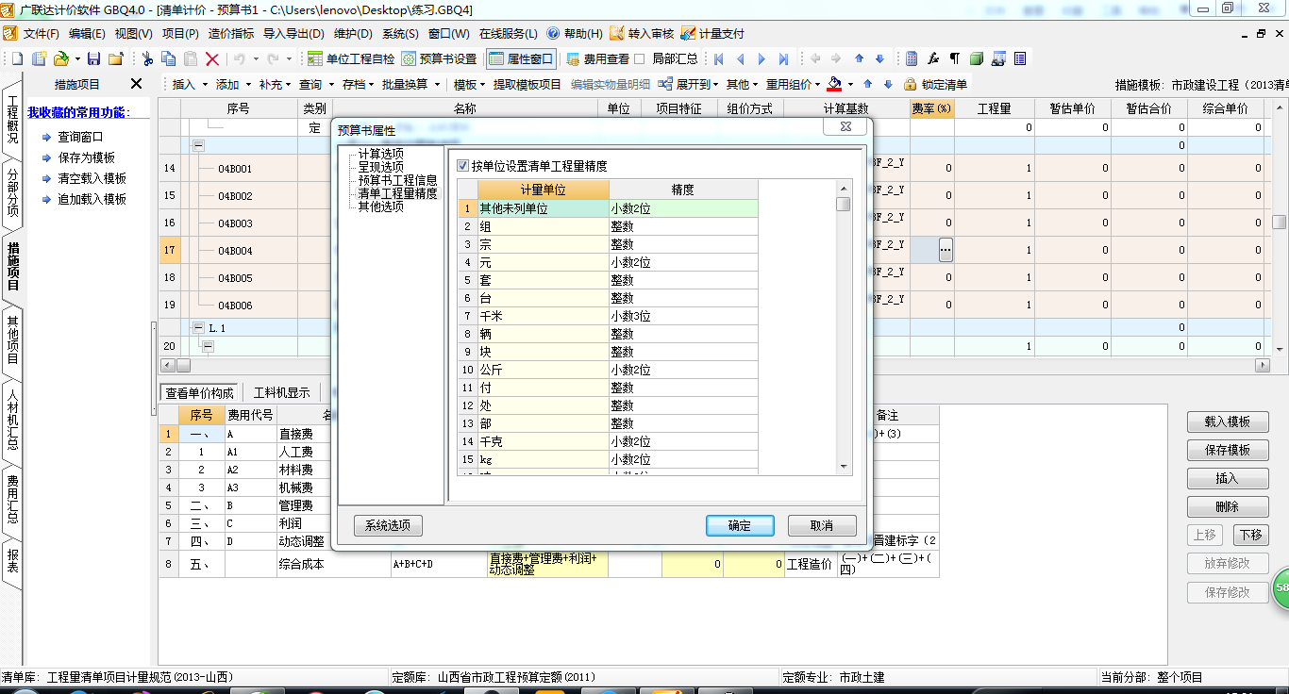Click 清空载入模板 link
1289x694 pixels.
tap(92, 178)
